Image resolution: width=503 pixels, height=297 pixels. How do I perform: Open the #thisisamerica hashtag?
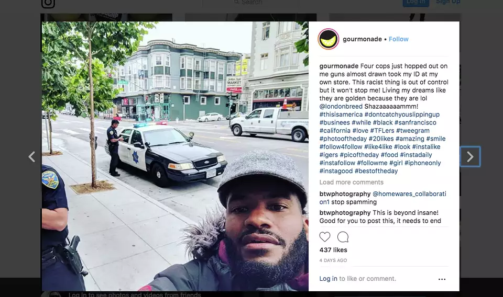point(341,115)
